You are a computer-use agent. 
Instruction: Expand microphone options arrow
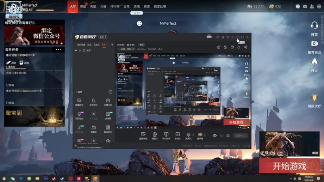click(193, 135)
